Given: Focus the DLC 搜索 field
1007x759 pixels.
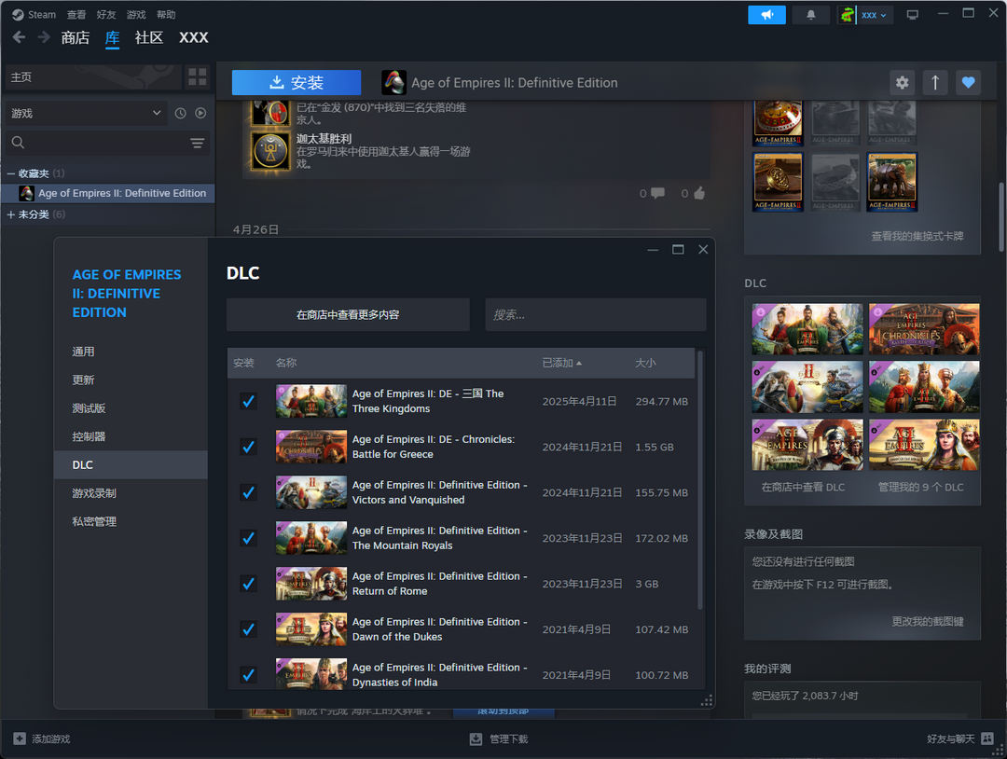Looking at the screenshot, I should (595, 314).
